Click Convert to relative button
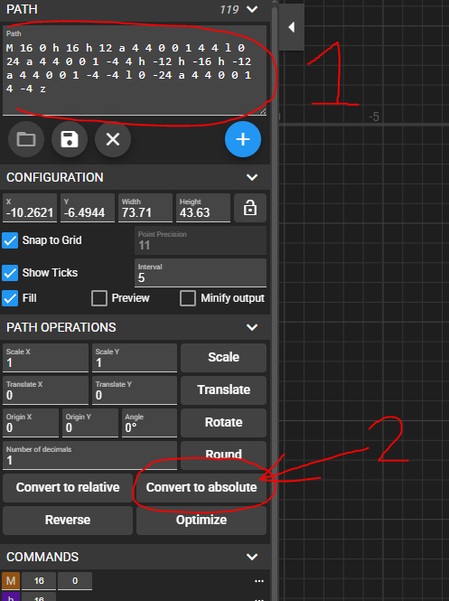The image size is (449, 601). pyautogui.click(x=68, y=487)
